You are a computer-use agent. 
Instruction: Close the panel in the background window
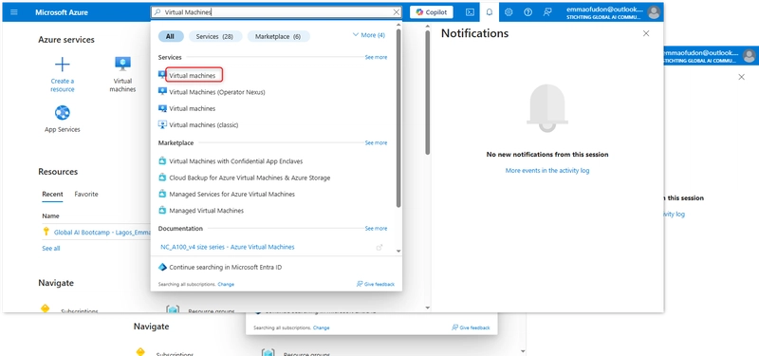(x=741, y=77)
